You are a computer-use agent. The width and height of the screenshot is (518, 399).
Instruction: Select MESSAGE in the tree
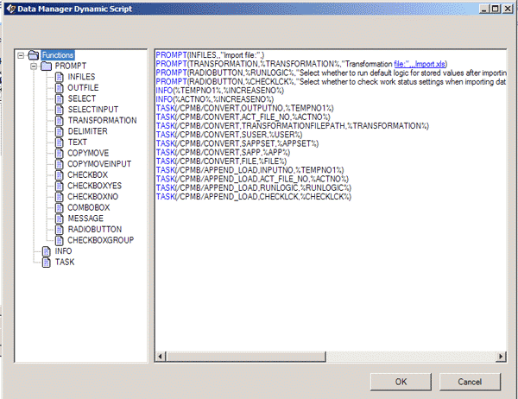pos(85,218)
